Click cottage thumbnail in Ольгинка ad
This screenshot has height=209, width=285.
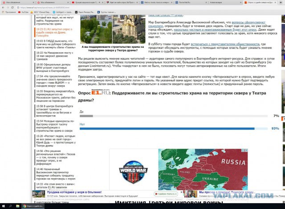[x=39, y=194]
